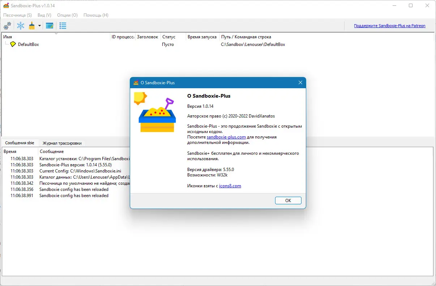The width and height of the screenshot is (436, 286).
Task: Click the broom cleanup icon in toolbar
Action: [x=32, y=26]
